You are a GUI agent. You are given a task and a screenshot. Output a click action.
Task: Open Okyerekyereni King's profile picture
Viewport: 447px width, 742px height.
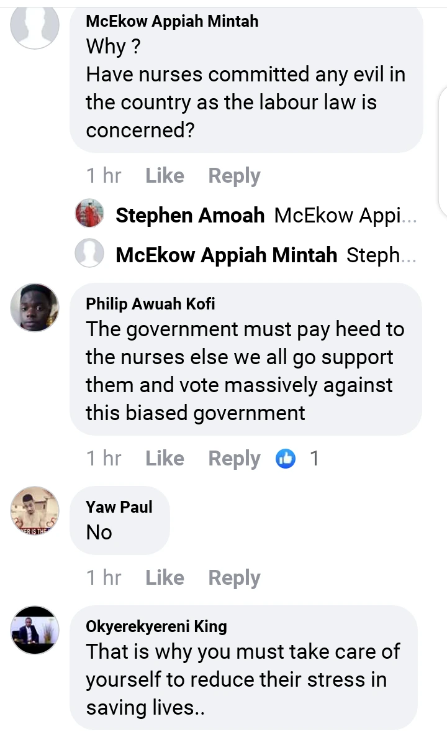(x=35, y=630)
